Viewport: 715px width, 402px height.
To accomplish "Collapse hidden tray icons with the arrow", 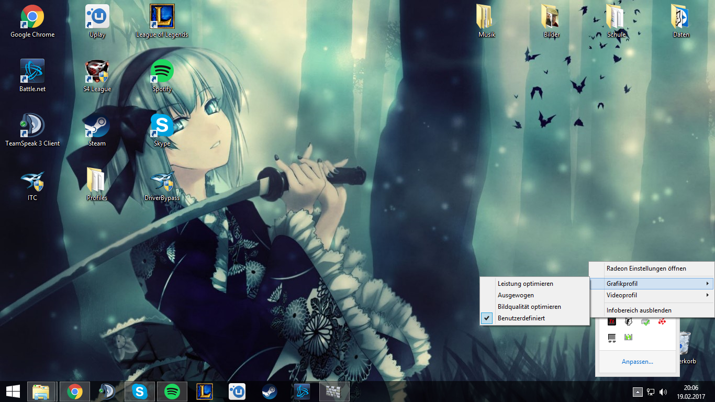I will click(x=638, y=392).
